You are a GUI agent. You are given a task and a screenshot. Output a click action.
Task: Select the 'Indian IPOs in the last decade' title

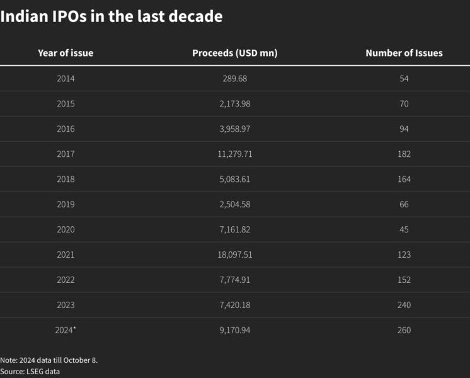(x=112, y=17)
